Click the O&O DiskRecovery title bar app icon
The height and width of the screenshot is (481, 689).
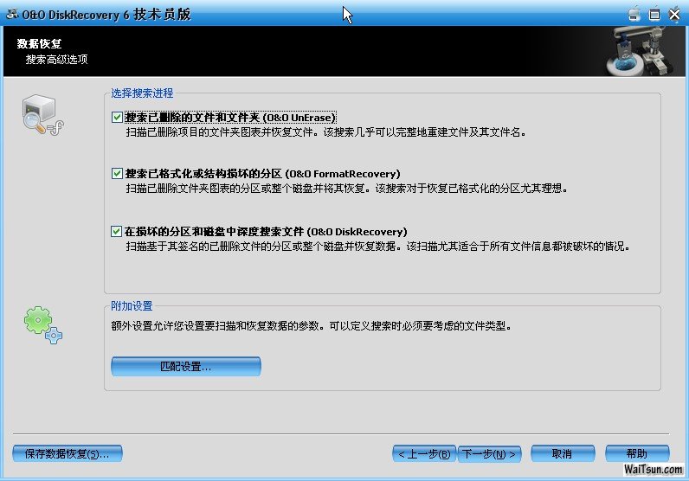tap(12, 14)
